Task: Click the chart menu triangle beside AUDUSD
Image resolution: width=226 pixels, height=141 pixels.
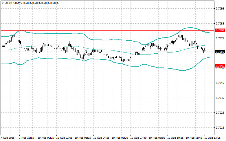Action: click(x=3, y=3)
